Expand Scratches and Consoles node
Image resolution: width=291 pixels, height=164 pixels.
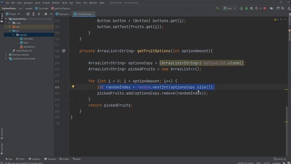pyautogui.click(x=6, y=59)
